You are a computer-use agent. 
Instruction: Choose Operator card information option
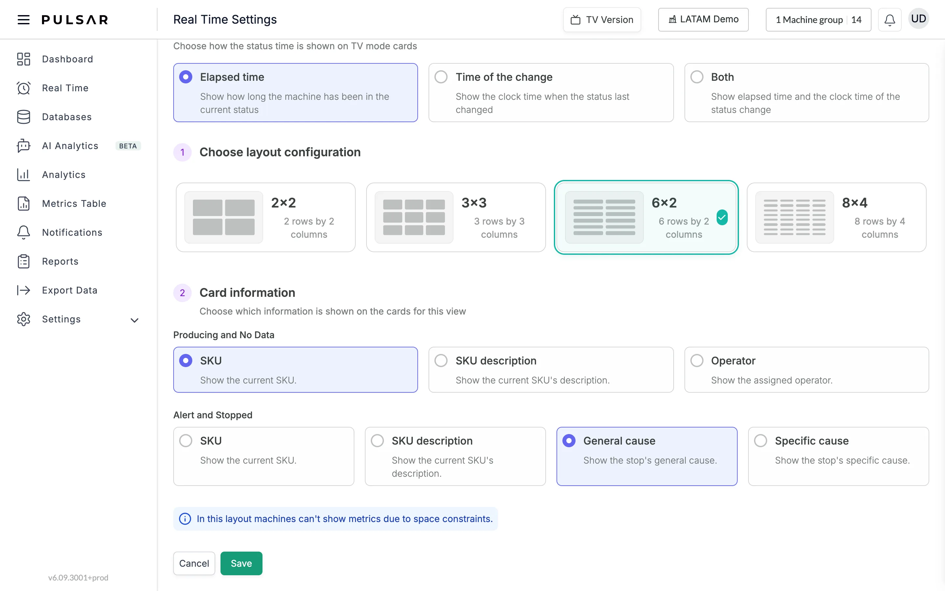(x=807, y=370)
